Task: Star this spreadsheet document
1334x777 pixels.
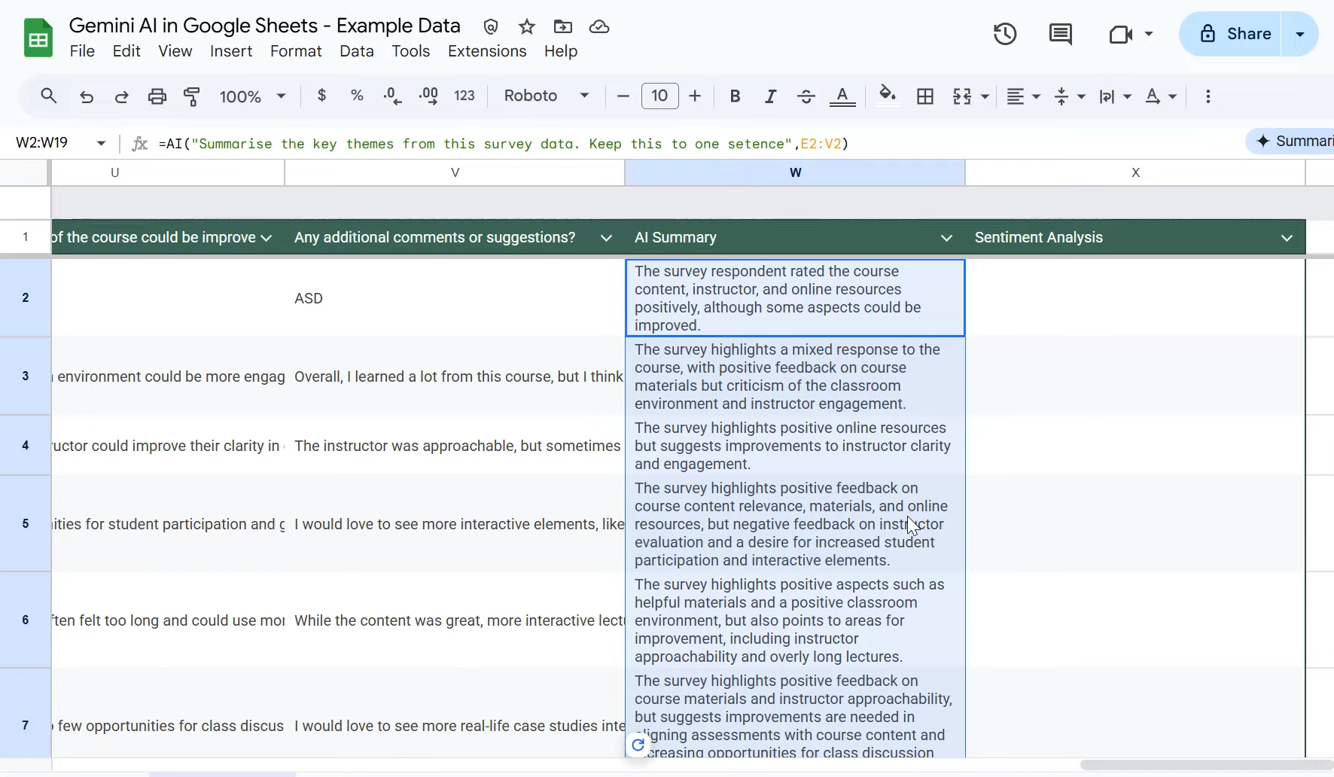Action: point(527,27)
